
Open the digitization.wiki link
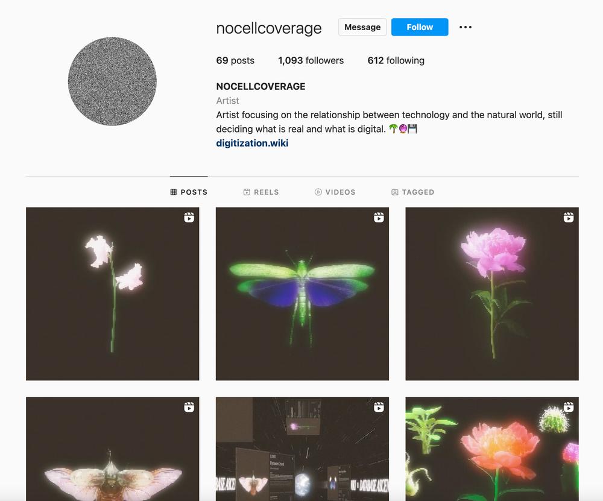point(252,143)
